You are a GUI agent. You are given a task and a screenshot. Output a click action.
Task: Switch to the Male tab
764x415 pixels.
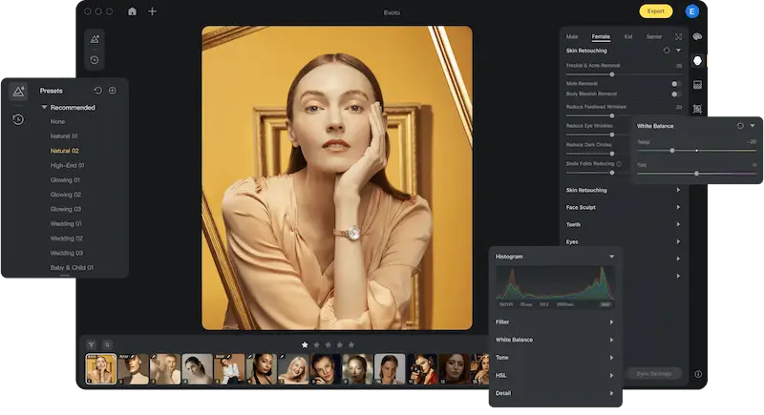tap(572, 37)
